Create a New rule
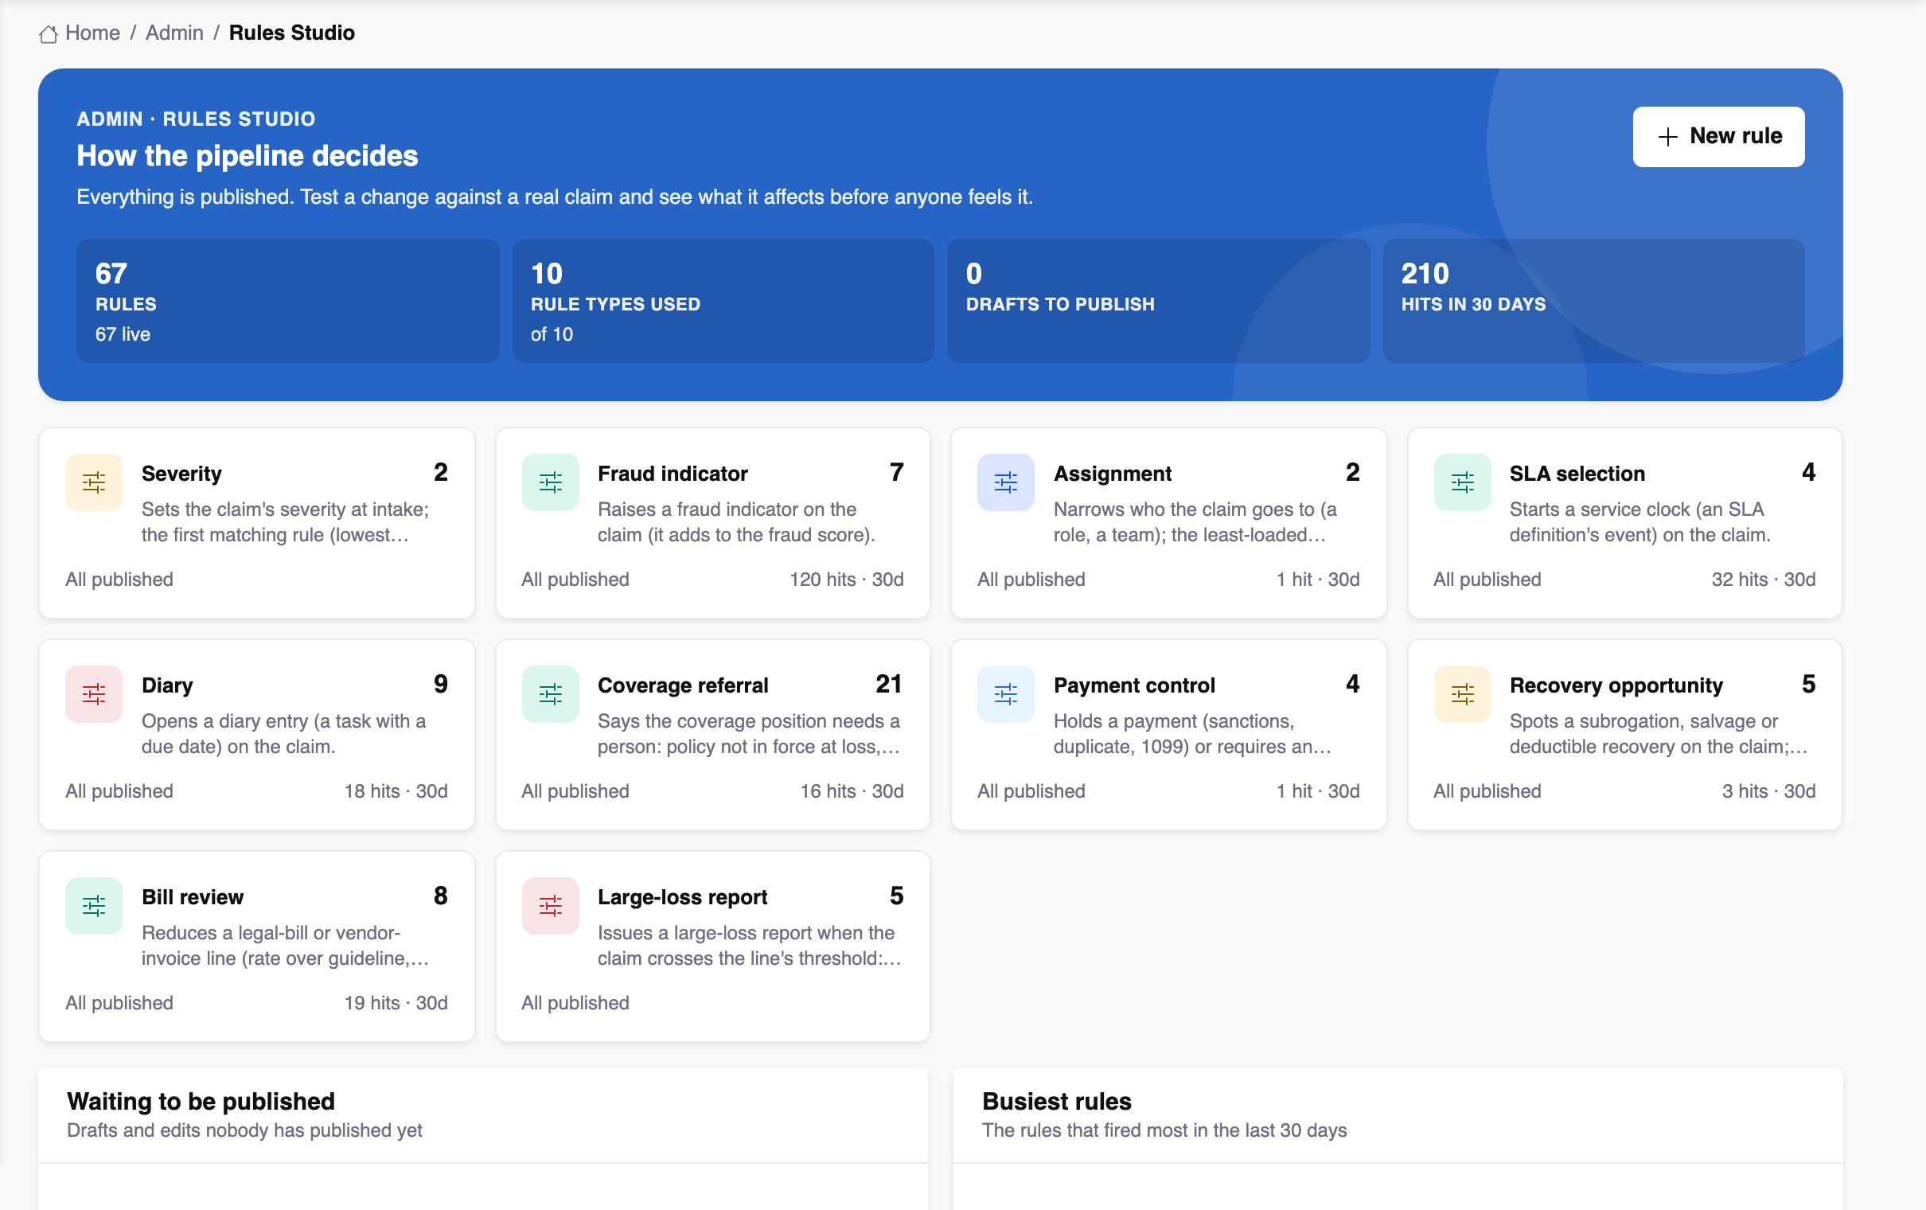1926x1210 pixels. (x=1718, y=137)
